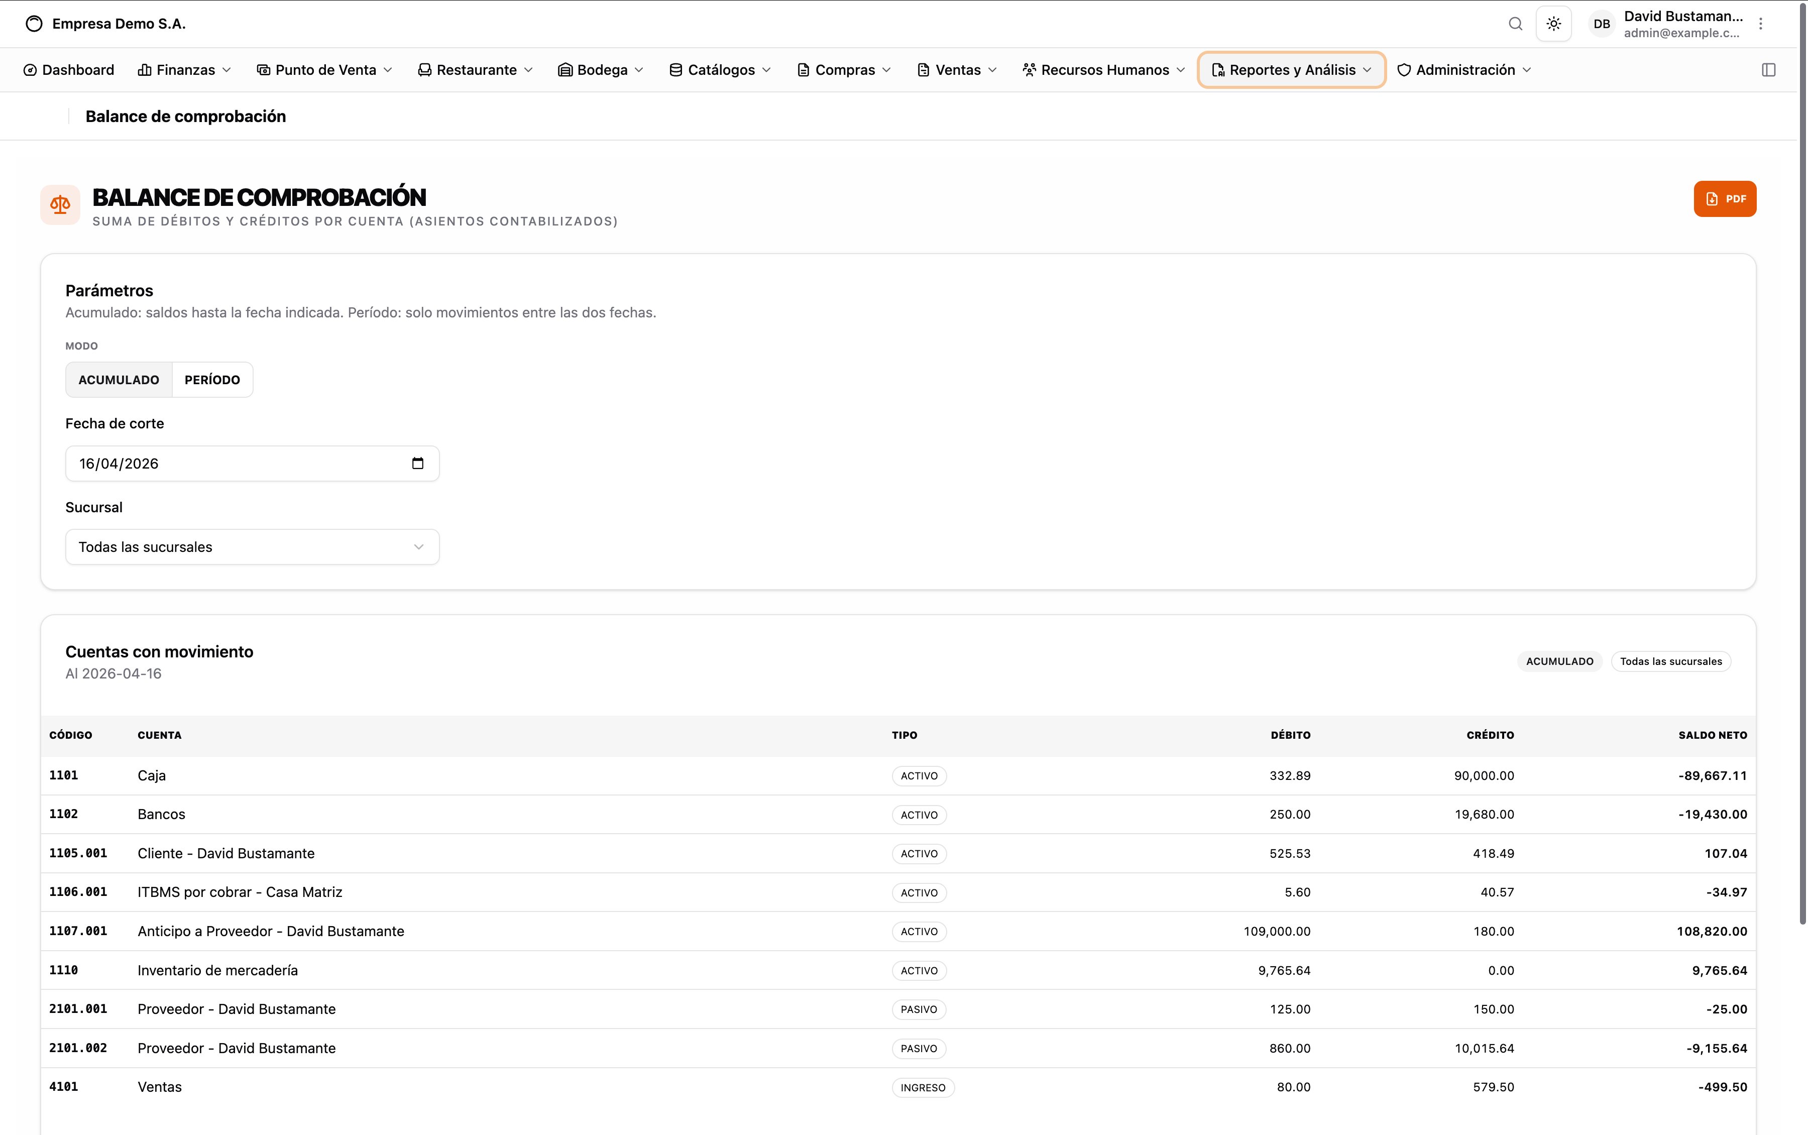This screenshot has width=1808, height=1135.
Task: Click the Bodega warehouse icon
Action: 565,70
